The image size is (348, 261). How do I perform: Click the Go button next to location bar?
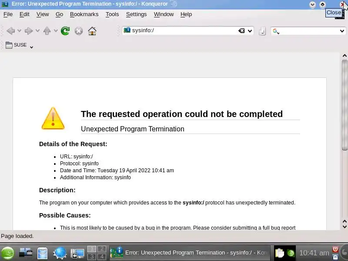[262, 31]
